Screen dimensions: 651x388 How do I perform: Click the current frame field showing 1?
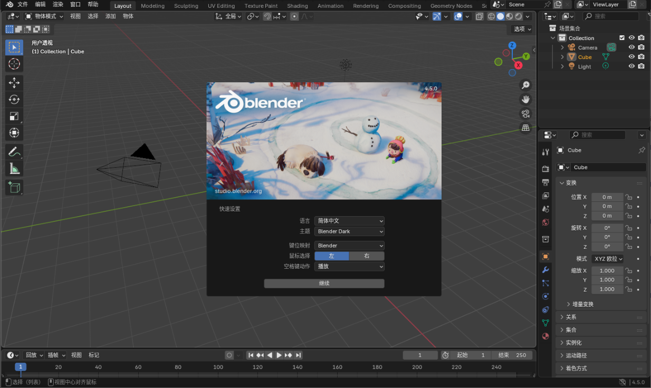420,355
